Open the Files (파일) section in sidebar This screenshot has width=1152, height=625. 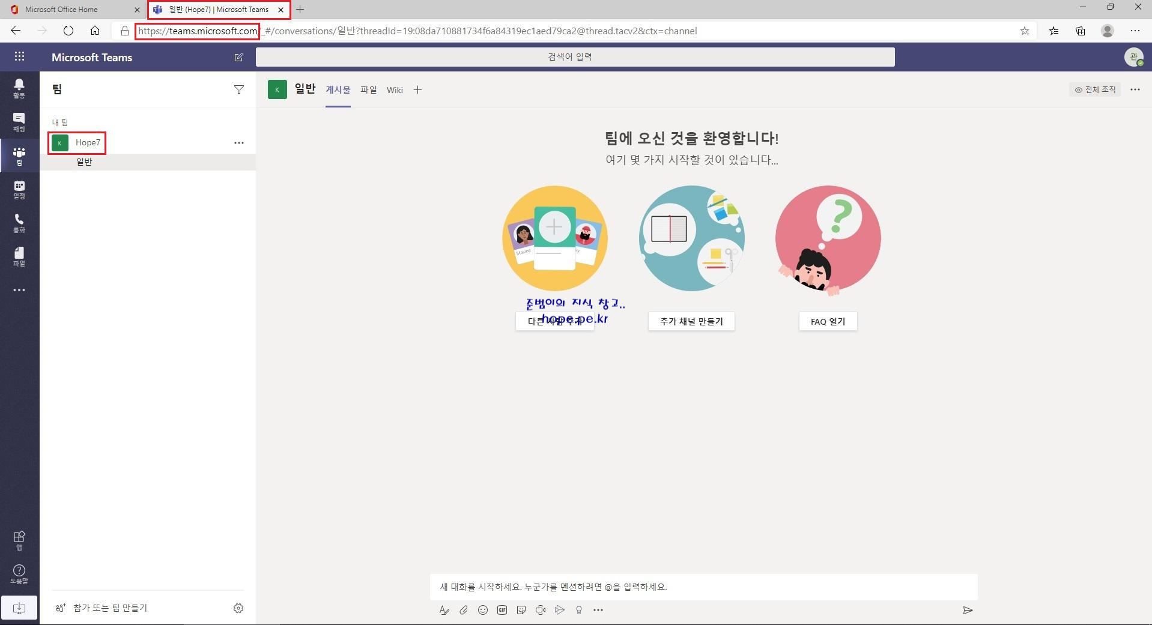pos(19,257)
